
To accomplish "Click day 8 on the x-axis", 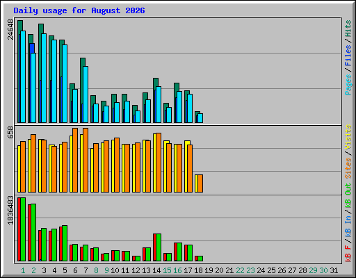I will coord(96,270).
